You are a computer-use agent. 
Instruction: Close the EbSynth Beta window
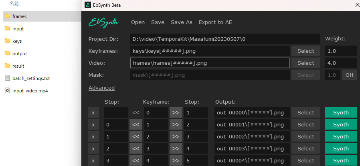click(x=357, y=5)
